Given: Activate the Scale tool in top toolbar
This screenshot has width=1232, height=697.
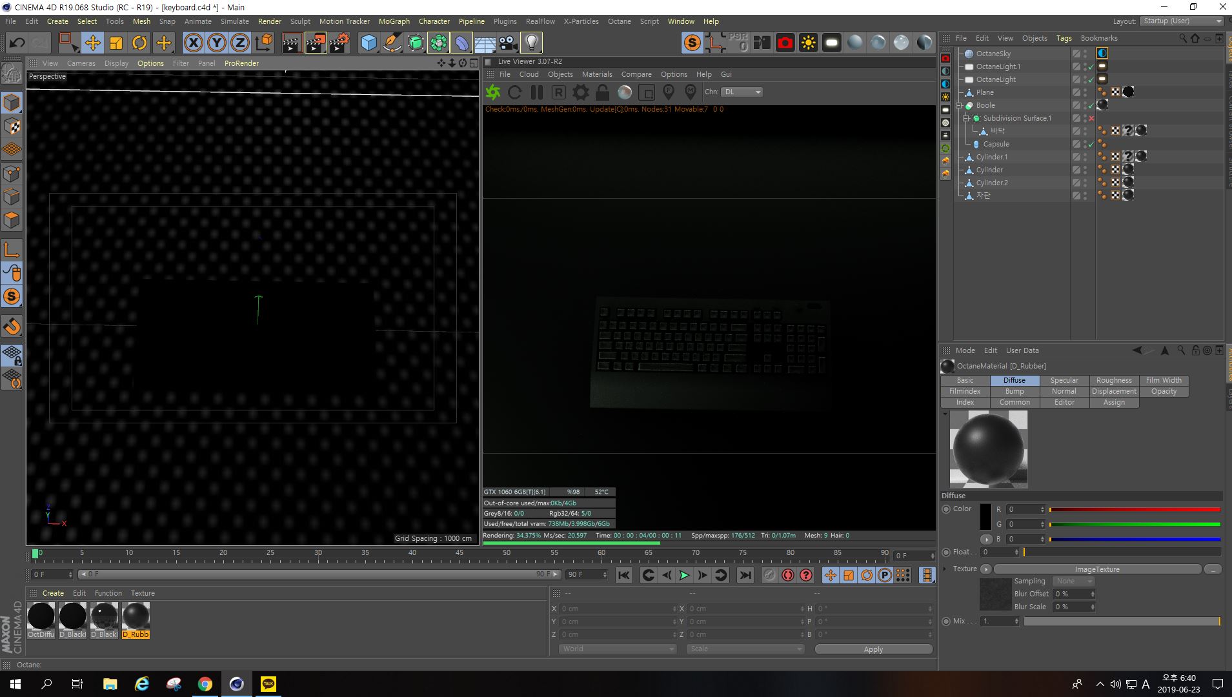Looking at the screenshot, I should tap(116, 43).
